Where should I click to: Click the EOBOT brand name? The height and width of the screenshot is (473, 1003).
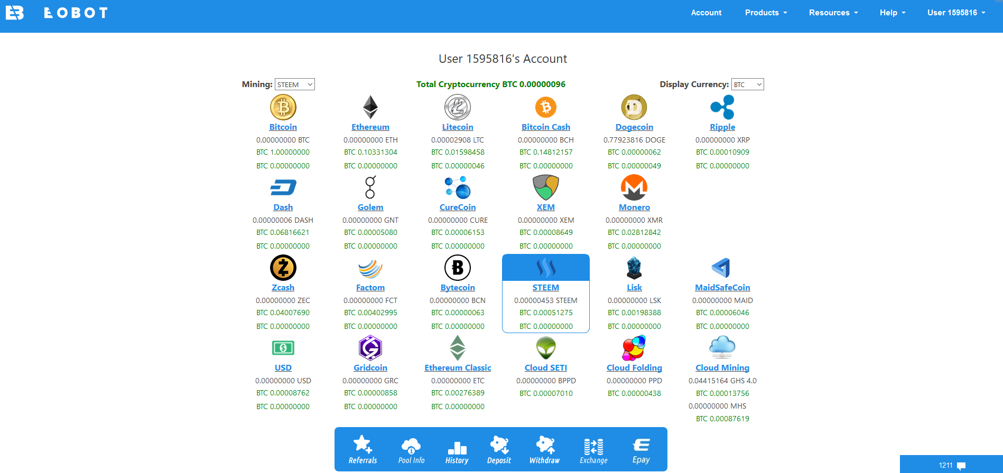pyautogui.click(x=76, y=13)
